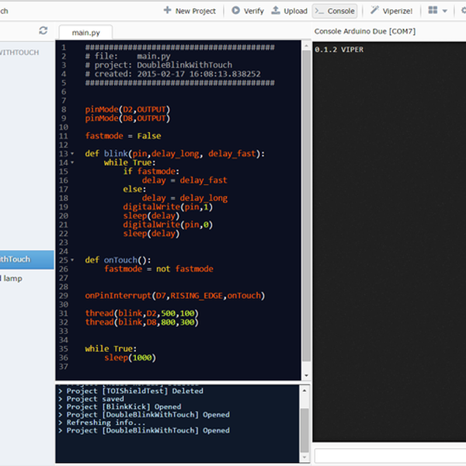
Task: Click the 'Project [BlinkKick] Opened' log entry
Action: click(x=123, y=407)
